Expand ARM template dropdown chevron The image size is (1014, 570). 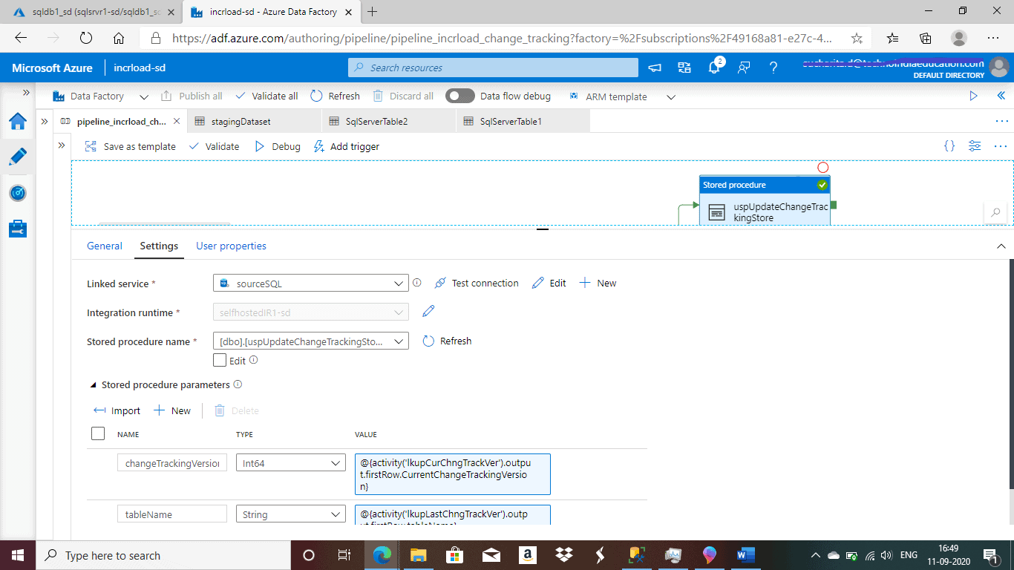671,96
